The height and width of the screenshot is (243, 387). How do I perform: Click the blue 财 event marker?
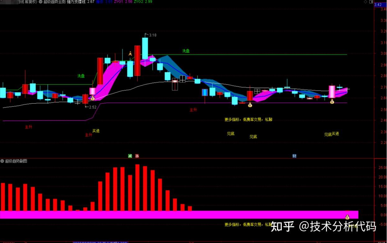coord(294,156)
